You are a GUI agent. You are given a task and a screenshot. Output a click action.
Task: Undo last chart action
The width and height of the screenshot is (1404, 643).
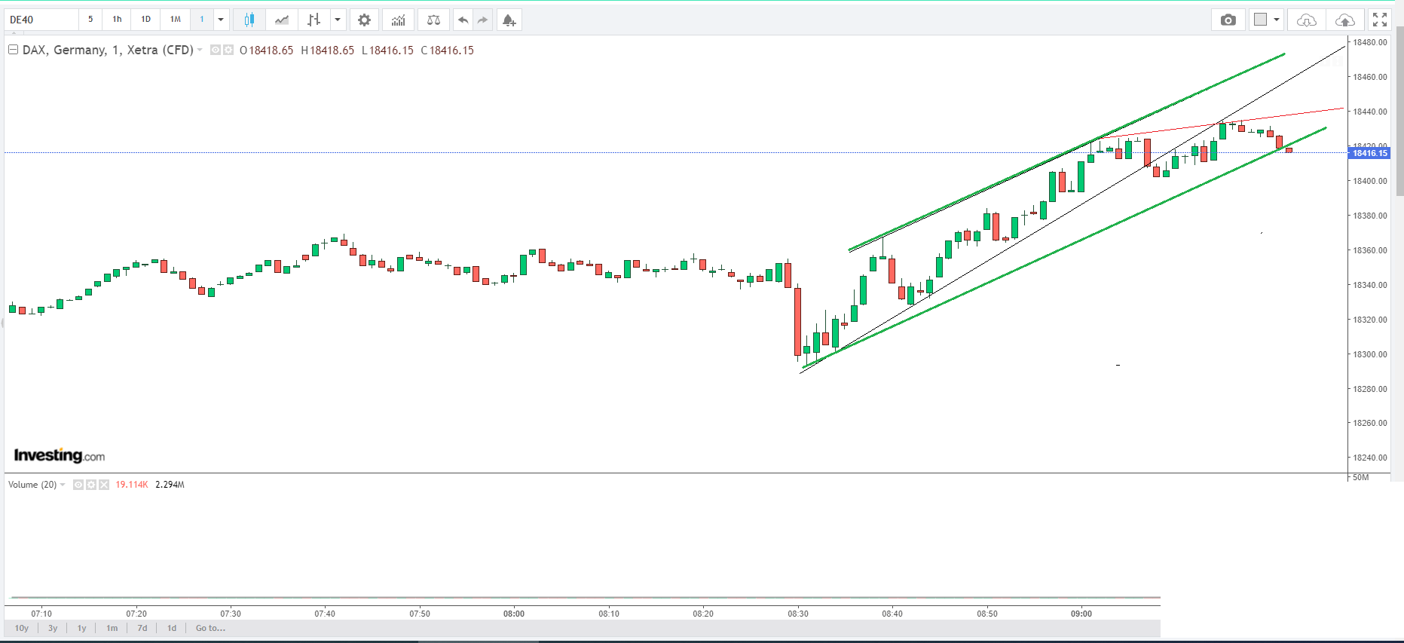point(463,20)
